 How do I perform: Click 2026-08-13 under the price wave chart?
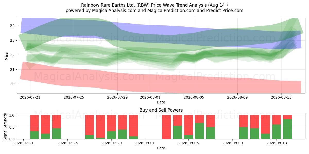point(281,98)
